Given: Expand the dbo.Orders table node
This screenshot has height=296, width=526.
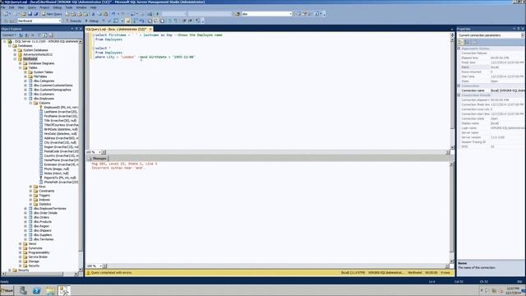Looking at the screenshot, I should 25,217.
